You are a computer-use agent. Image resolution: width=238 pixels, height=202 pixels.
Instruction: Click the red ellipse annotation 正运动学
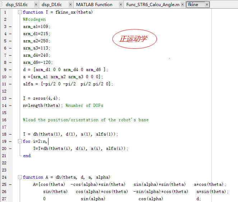135,39
